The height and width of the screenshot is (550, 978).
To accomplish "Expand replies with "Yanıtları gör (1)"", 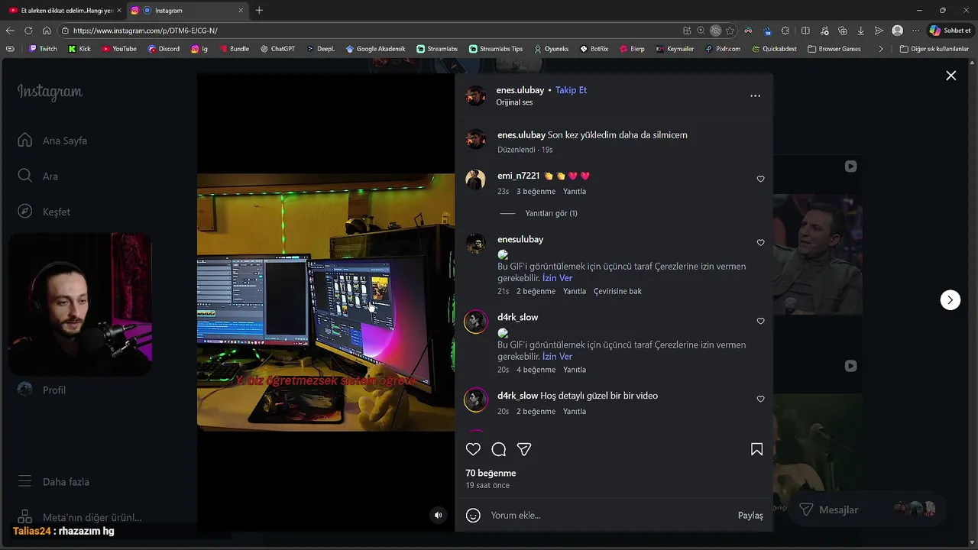I will (551, 213).
